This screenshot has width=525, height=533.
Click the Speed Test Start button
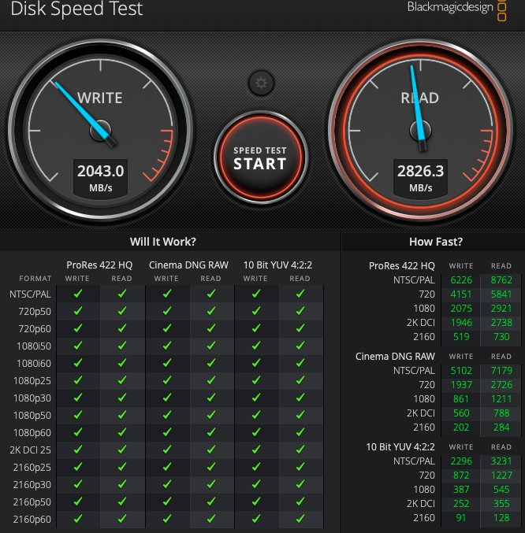tap(261, 157)
